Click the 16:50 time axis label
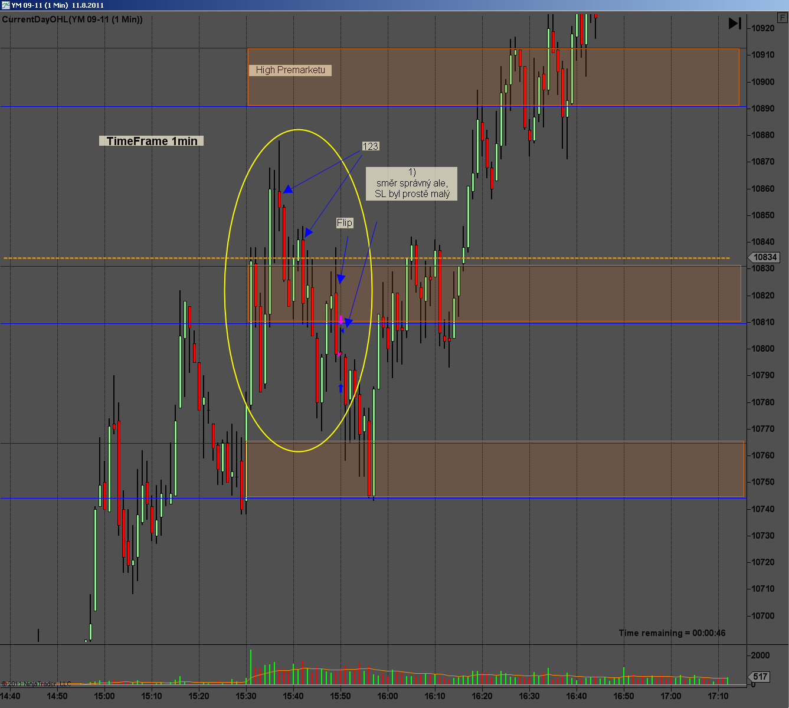 [x=624, y=696]
